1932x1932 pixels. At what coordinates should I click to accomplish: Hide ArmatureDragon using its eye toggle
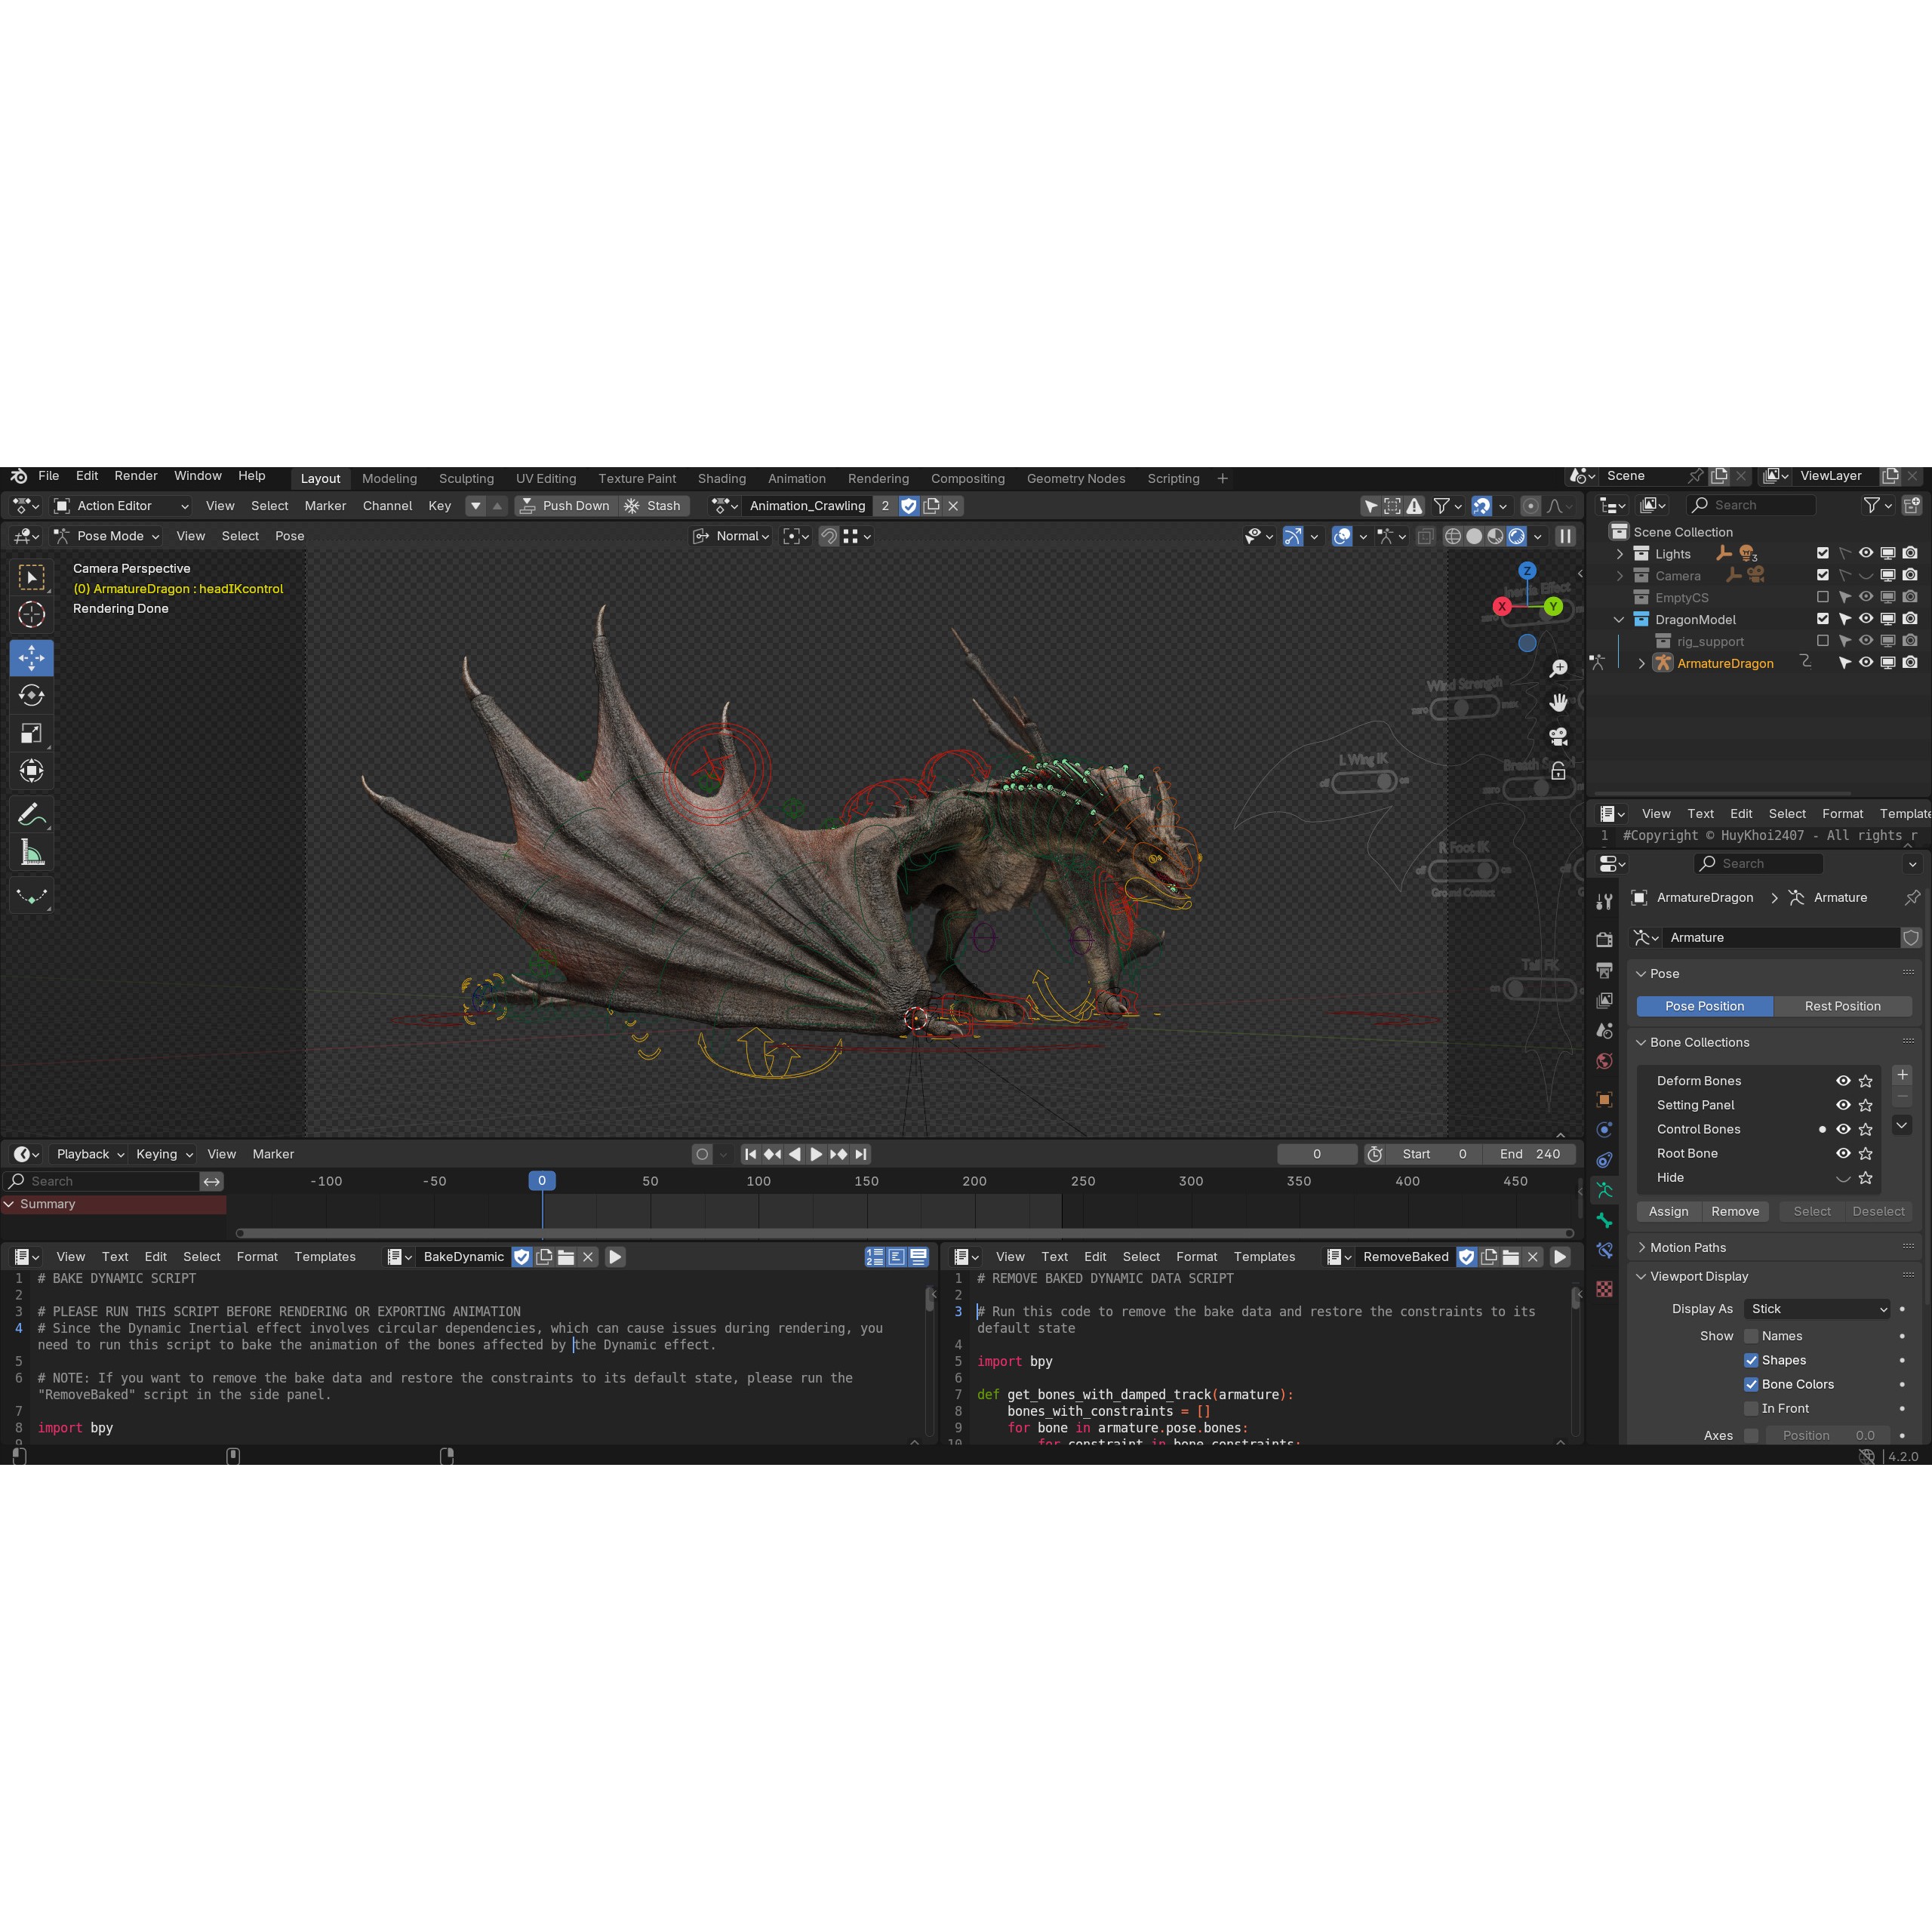pyautogui.click(x=1865, y=663)
